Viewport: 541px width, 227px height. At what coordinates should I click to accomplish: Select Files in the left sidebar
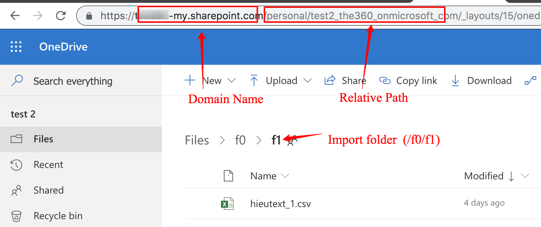[x=43, y=139]
